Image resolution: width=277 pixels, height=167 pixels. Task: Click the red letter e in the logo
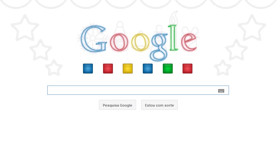click(x=189, y=42)
